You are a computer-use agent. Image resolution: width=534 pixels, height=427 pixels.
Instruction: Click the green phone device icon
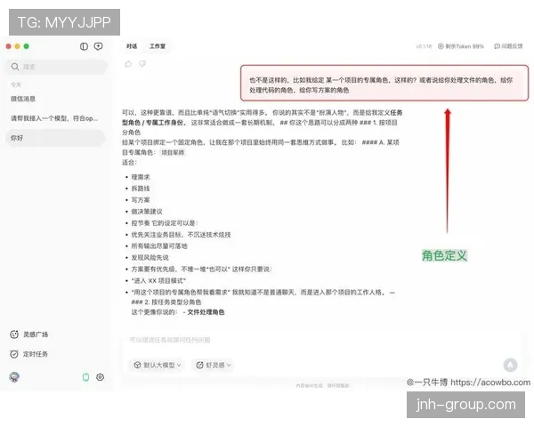click(85, 377)
